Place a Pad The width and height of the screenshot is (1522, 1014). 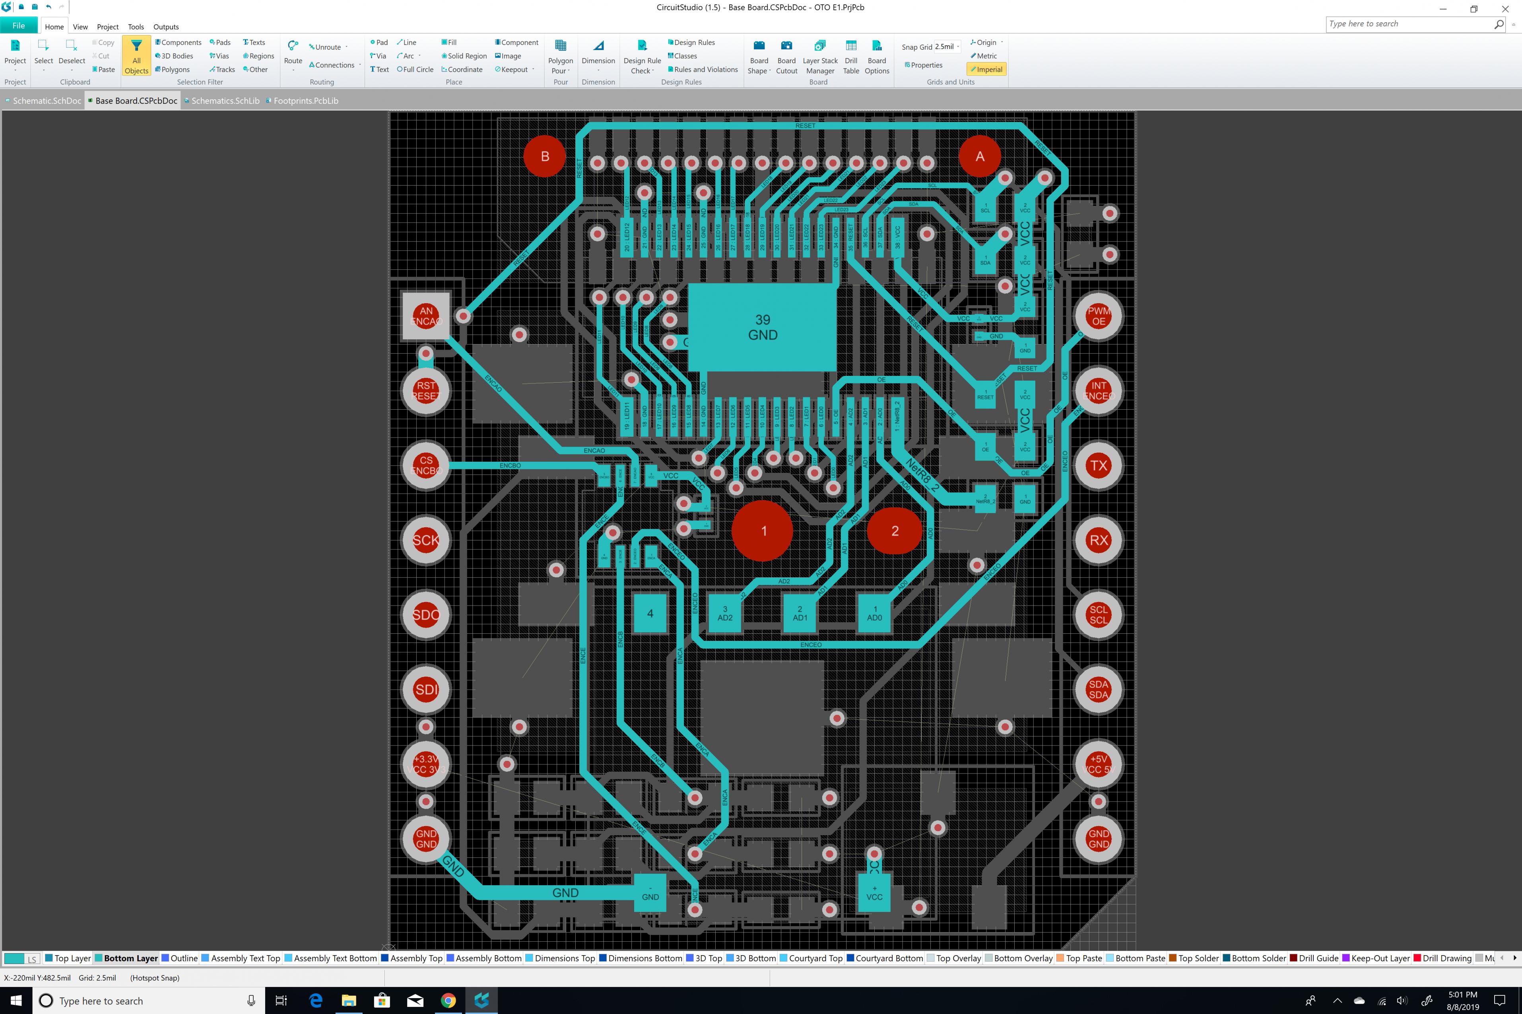[x=379, y=42]
